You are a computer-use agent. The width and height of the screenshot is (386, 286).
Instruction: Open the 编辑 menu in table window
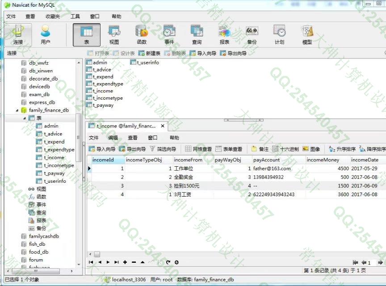[x=113, y=138]
